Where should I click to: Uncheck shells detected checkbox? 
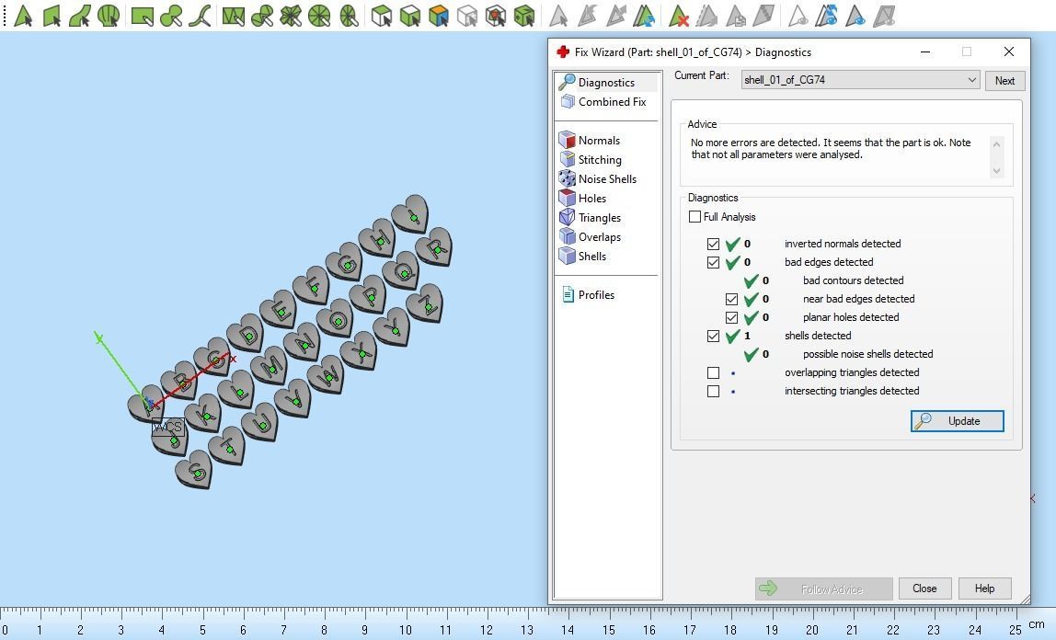pos(713,336)
